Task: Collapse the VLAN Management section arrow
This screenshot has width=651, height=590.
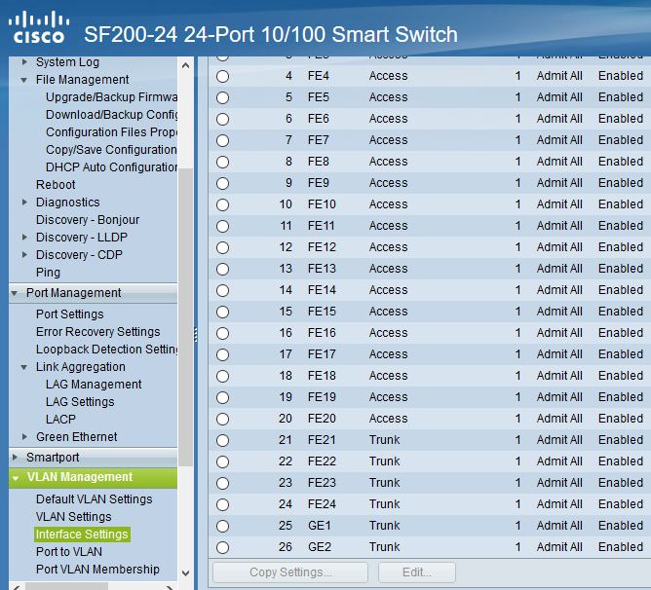Action: (16, 478)
